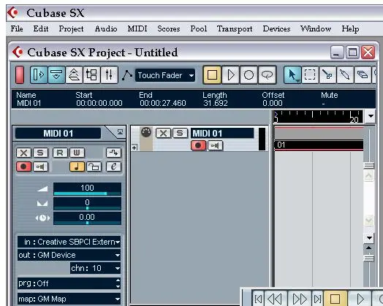Adjust the track delay slider showing 0.00

87,218
